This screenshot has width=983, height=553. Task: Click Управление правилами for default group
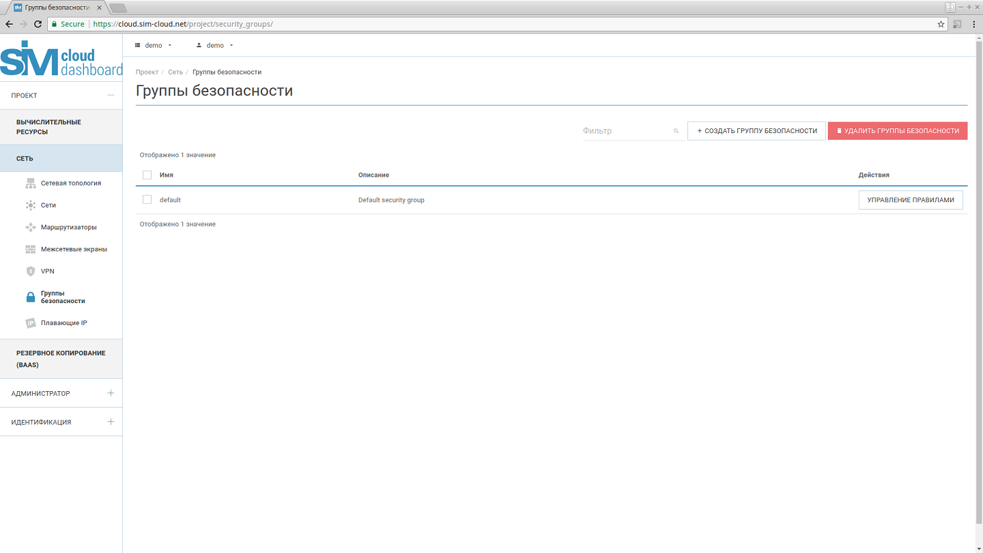(x=910, y=200)
